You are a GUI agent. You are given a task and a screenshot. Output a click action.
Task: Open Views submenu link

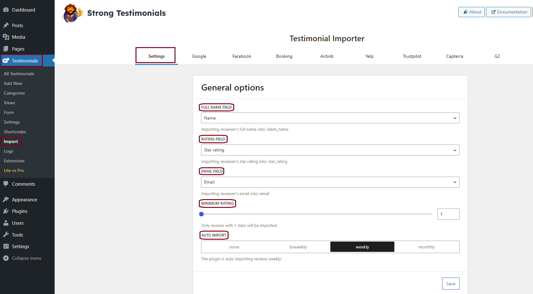coord(9,103)
